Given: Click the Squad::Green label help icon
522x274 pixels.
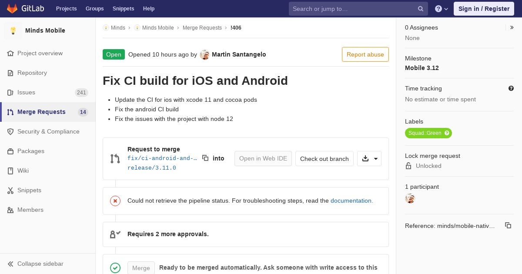Looking at the screenshot, I should (447, 133).
